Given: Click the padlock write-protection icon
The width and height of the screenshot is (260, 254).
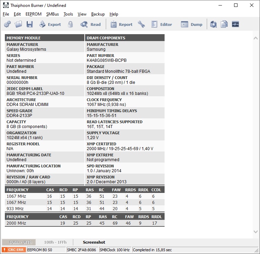Looking at the screenshot, I should [x=70, y=24].
